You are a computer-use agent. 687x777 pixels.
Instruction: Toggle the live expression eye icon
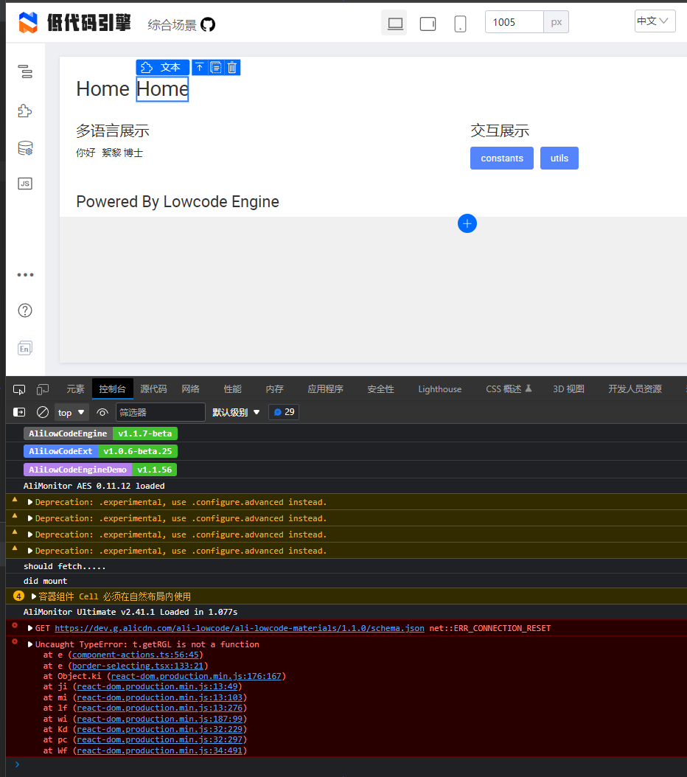[x=102, y=412]
